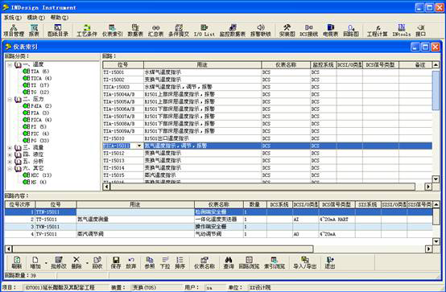Open 图纸目录 drawing catalog icon
The height and width of the screenshot is (292, 446).
pyautogui.click(x=58, y=31)
